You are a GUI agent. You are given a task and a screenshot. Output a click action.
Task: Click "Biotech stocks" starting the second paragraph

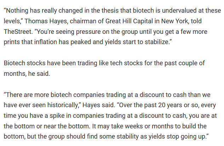(24, 63)
